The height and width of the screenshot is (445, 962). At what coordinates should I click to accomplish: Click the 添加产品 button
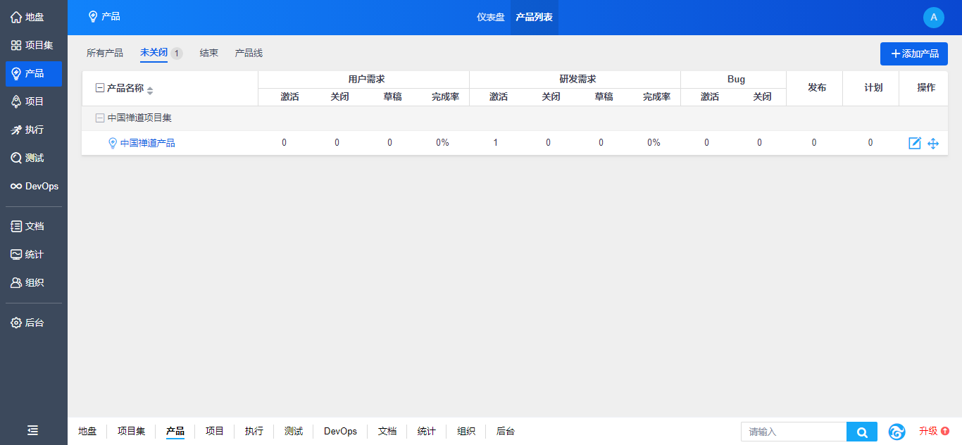point(914,54)
